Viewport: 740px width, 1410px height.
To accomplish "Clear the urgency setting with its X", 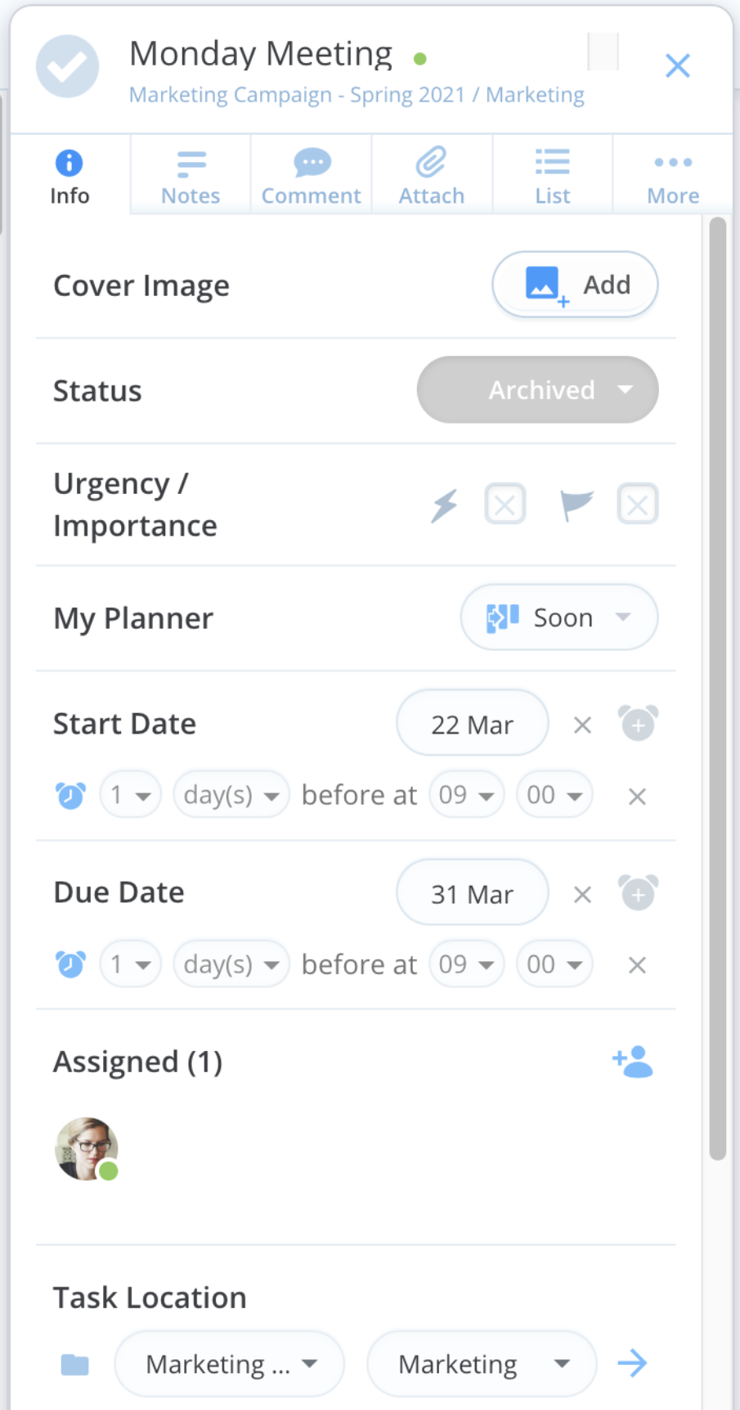I will 505,504.
